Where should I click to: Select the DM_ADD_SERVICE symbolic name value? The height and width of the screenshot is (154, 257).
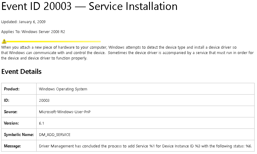tap(55, 134)
